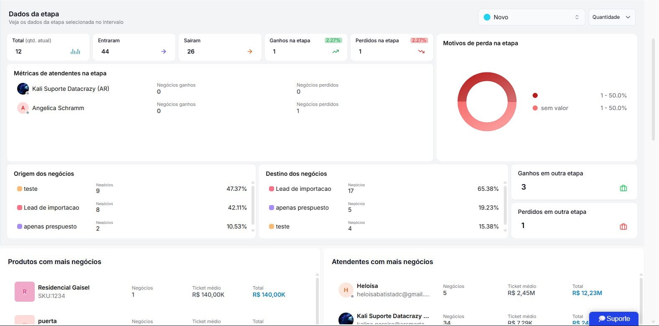Viewport: 659px width, 326px height.
Task: Open the Novo stage selector dropdown
Action: (x=531, y=17)
